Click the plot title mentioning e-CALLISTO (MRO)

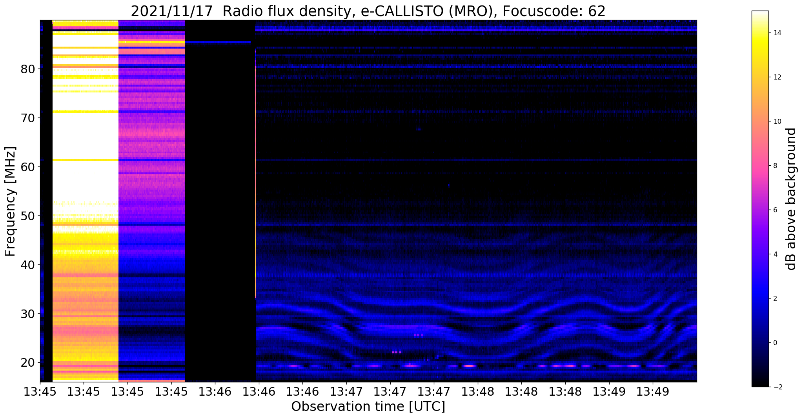368,11
